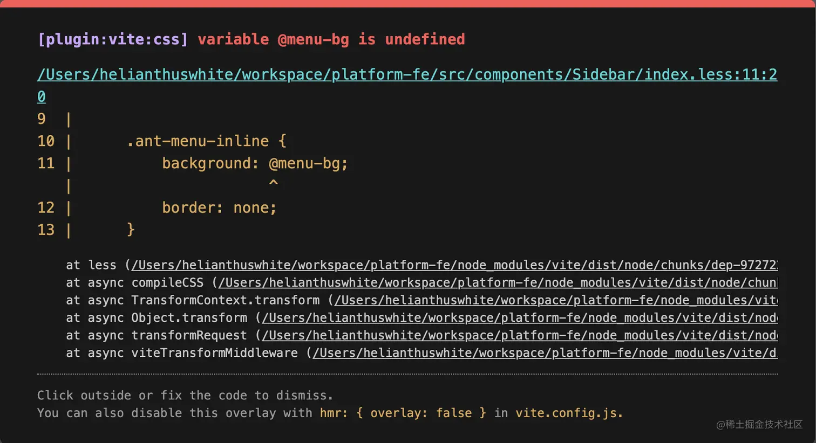Open the compileCSS stack trace link
Viewport: 816px width, 443px height.
coord(498,282)
